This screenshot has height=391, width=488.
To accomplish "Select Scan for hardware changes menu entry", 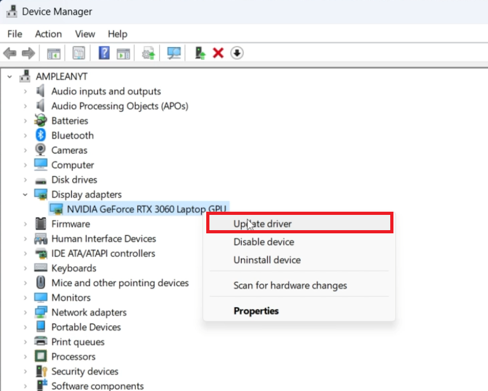I will click(299, 285).
